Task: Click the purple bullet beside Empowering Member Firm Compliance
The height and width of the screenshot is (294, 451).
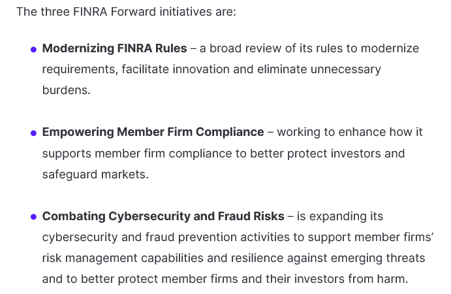Action: tap(33, 133)
